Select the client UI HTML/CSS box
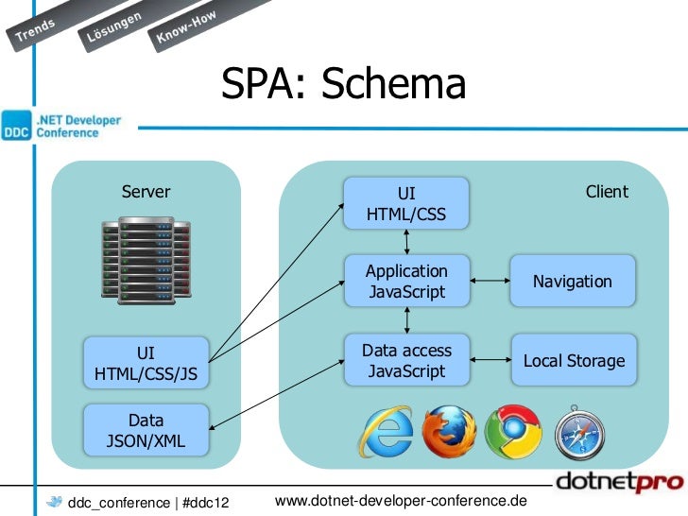Image resolution: width=688 pixels, height=516 pixels. [x=406, y=203]
